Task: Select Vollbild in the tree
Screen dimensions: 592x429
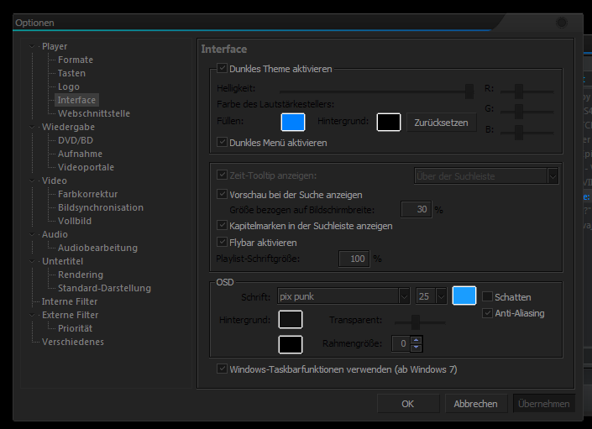Action: [x=75, y=221]
